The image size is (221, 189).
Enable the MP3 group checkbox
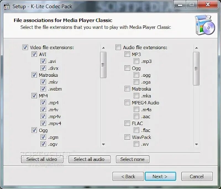point(127,54)
